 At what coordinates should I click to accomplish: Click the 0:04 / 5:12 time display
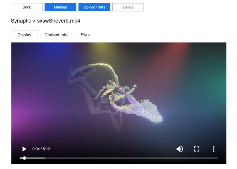(41, 149)
